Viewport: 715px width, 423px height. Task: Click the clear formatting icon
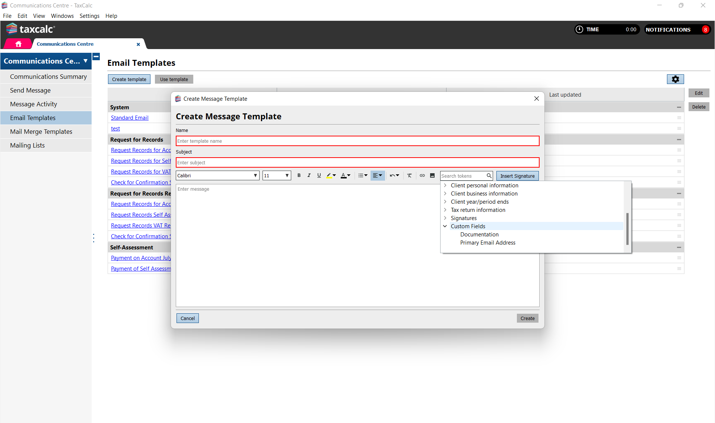(x=409, y=175)
